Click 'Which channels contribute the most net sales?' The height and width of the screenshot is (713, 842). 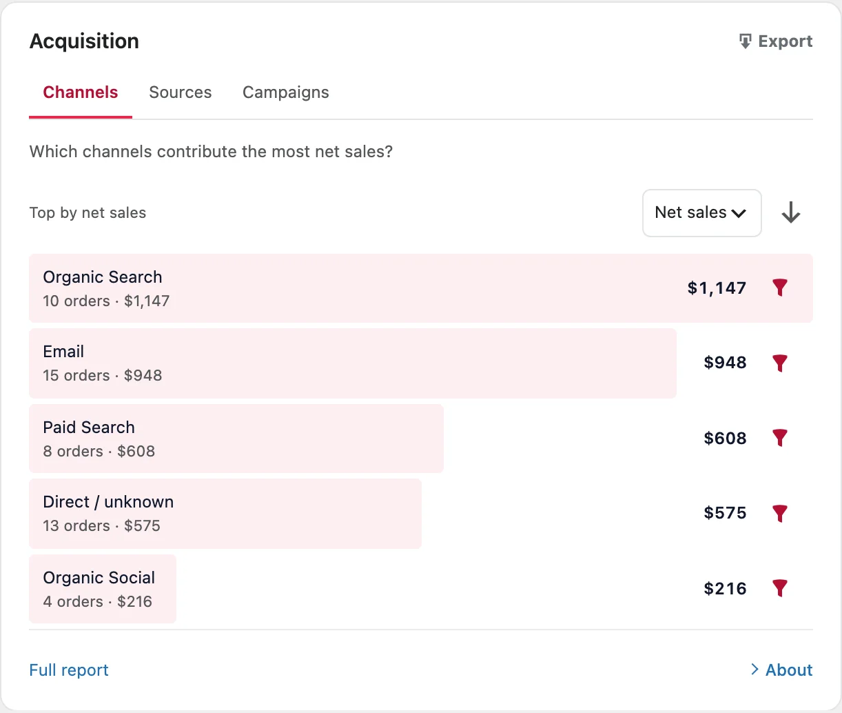click(211, 152)
